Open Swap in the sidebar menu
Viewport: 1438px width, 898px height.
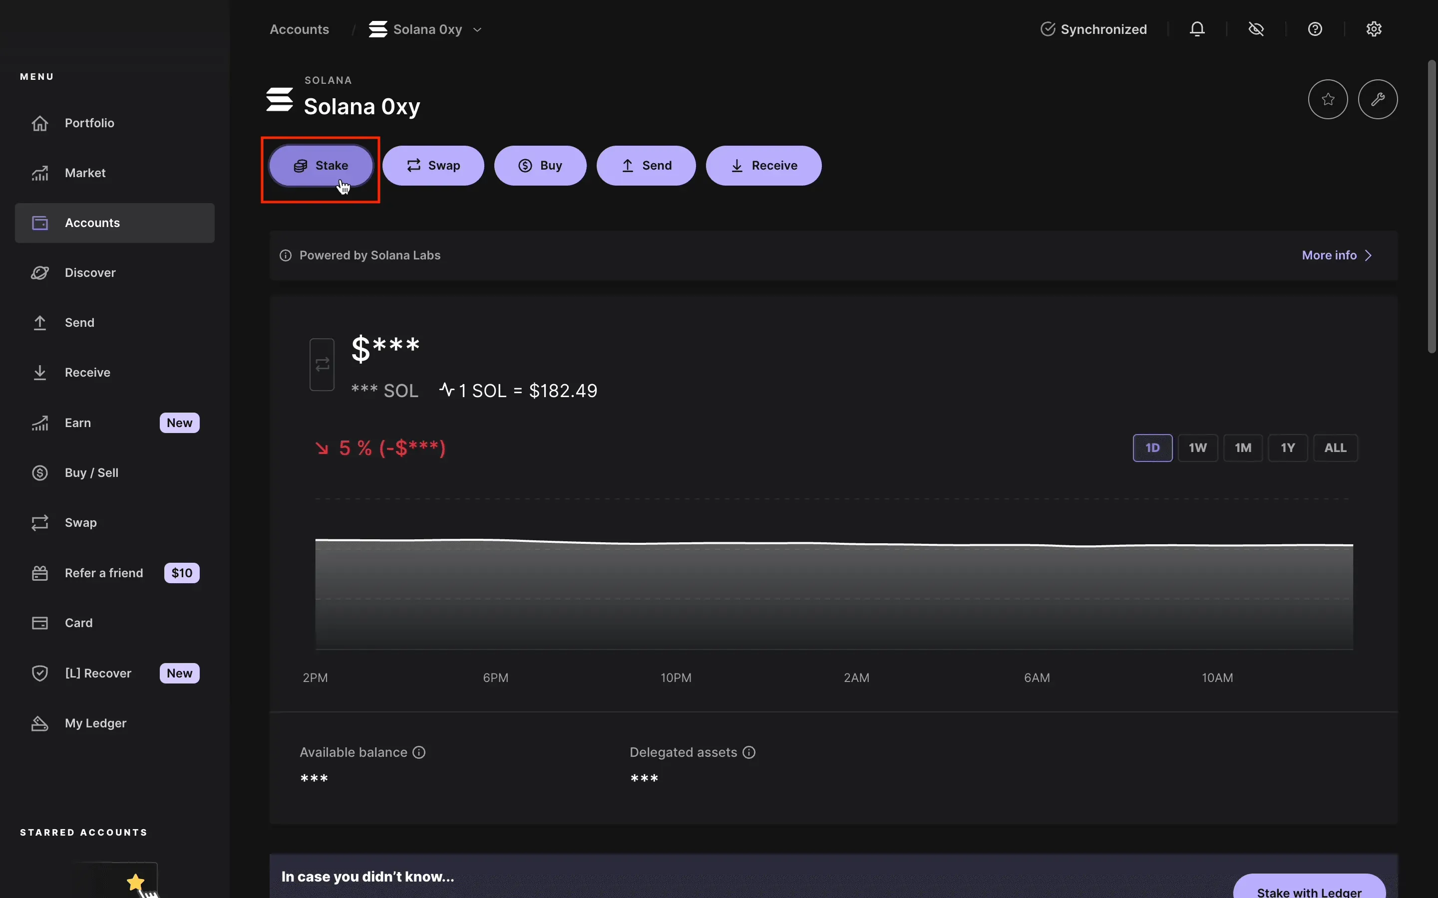(115, 523)
